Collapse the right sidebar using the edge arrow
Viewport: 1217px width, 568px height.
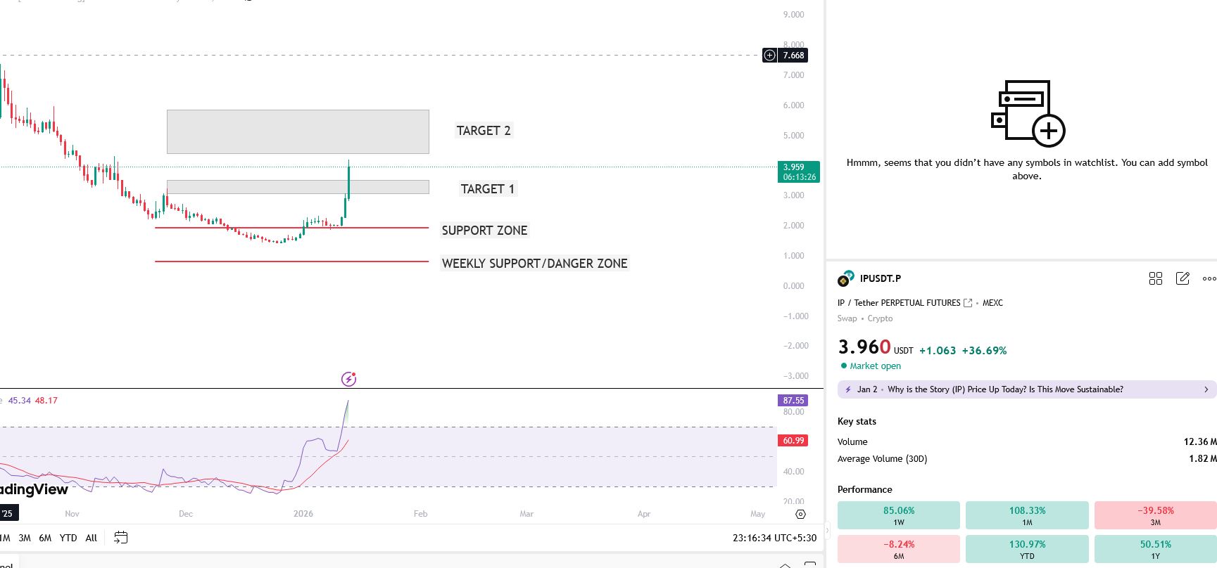pyautogui.click(x=827, y=529)
